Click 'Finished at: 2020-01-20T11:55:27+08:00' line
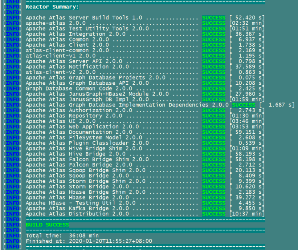This screenshot has width=298, height=250. [89, 241]
